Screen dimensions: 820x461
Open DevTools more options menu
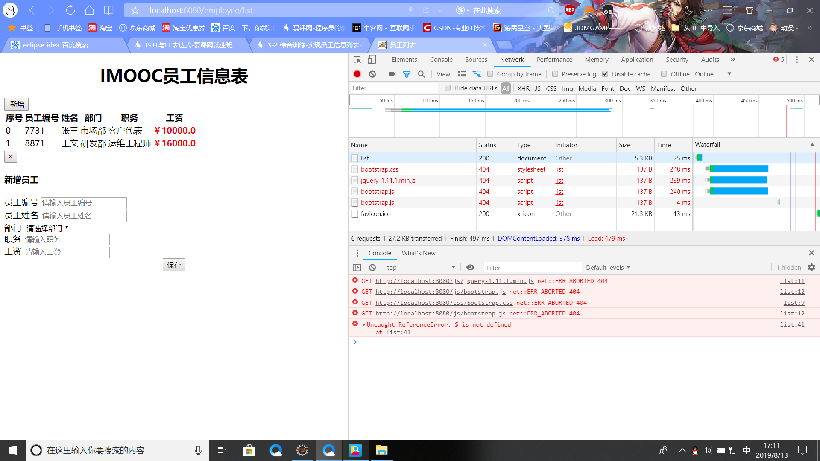click(796, 59)
